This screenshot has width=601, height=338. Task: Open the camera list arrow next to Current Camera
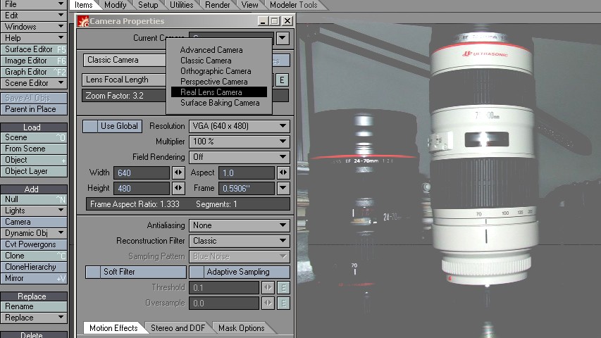(283, 38)
